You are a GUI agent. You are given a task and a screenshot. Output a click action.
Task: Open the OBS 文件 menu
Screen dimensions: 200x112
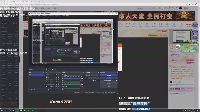[30, 16]
